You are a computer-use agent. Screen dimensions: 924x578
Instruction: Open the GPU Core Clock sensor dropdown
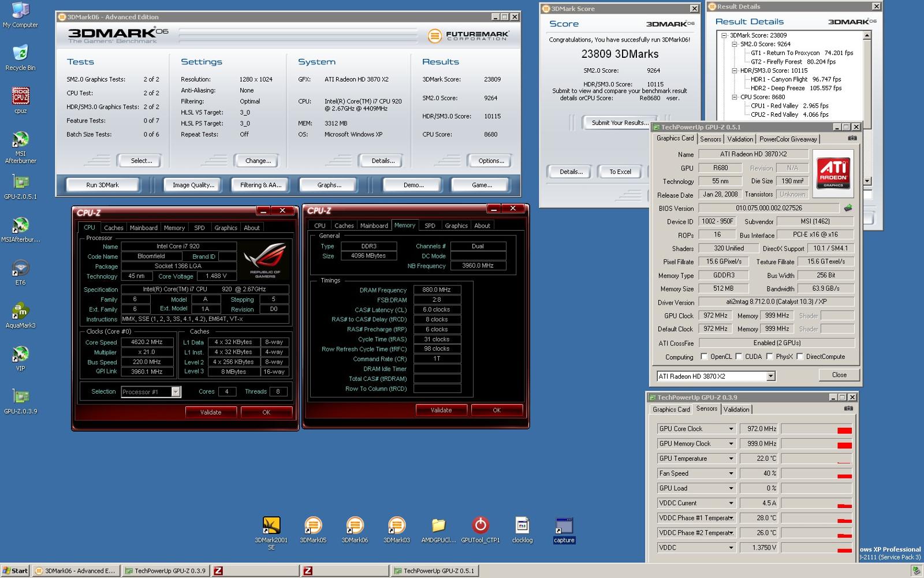click(731, 429)
